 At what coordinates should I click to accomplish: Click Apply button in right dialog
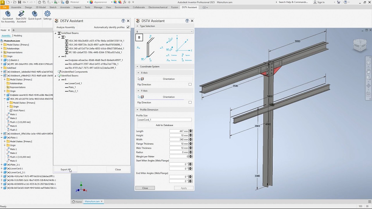pos(184,188)
